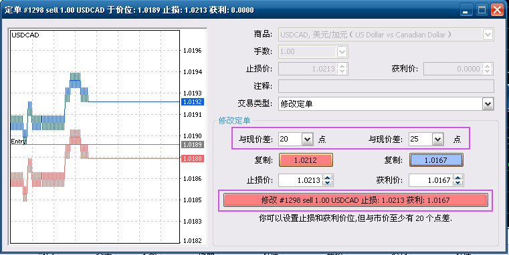Expand the 20-point stop loss distance dropdown
509x255 pixels.
tap(307, 140)
